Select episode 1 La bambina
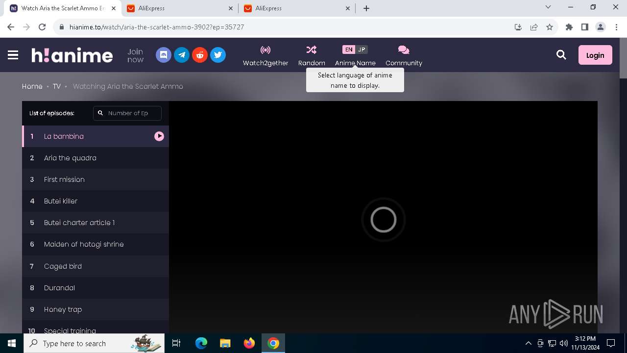 click(x=96, y=136)
